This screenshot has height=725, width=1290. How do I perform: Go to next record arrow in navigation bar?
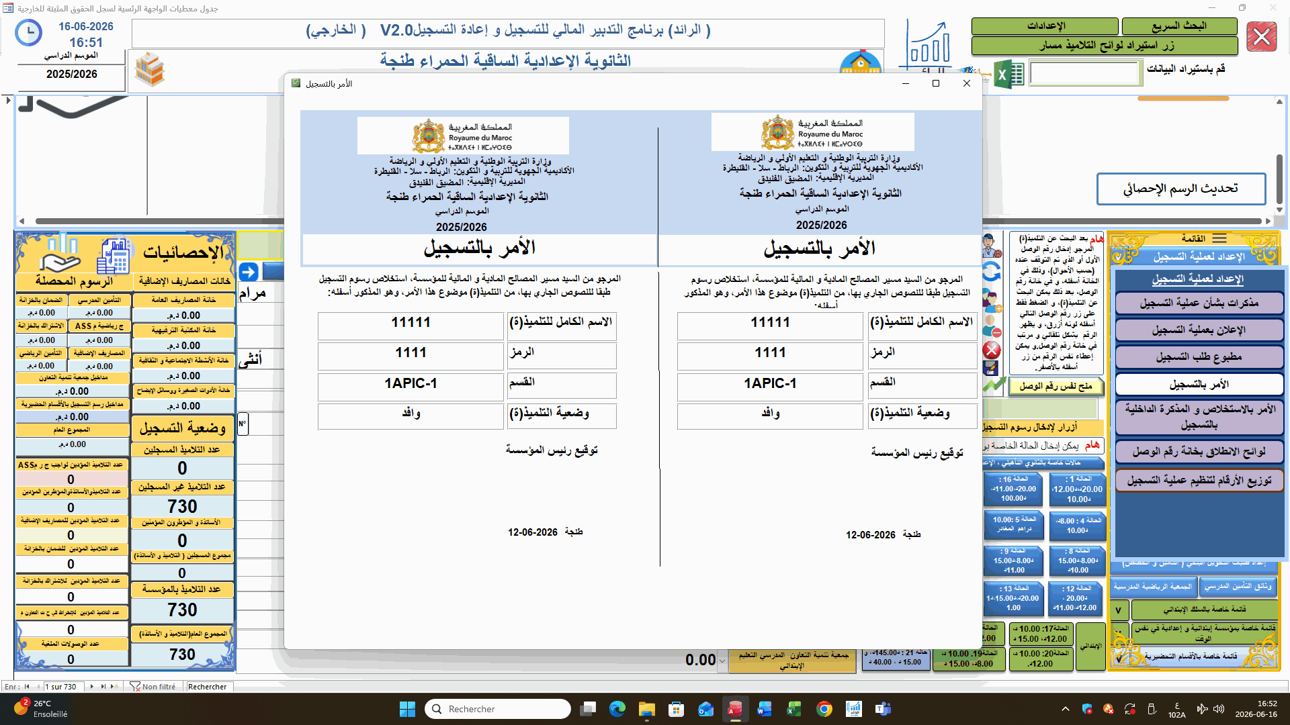92,687
